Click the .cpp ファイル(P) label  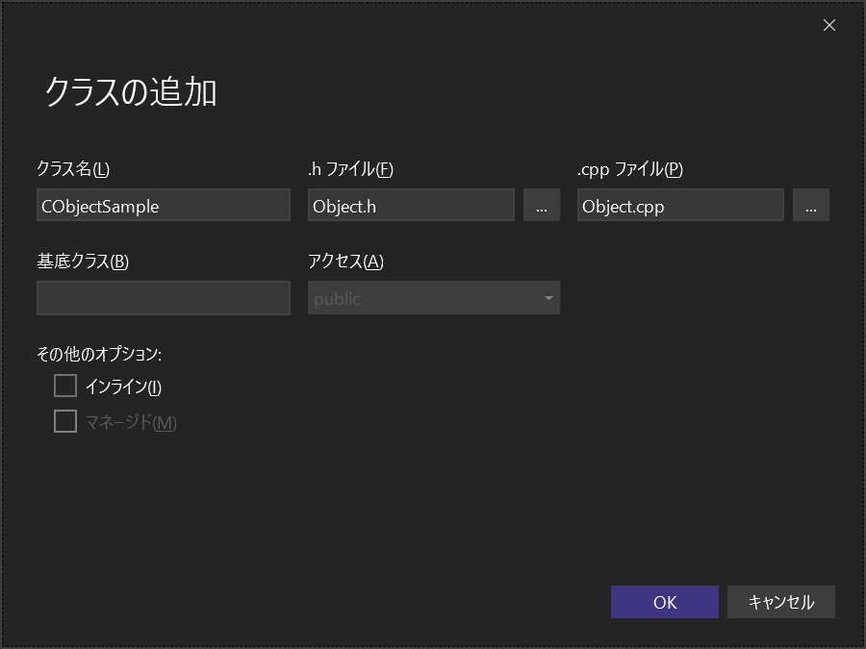coord(629,169)
